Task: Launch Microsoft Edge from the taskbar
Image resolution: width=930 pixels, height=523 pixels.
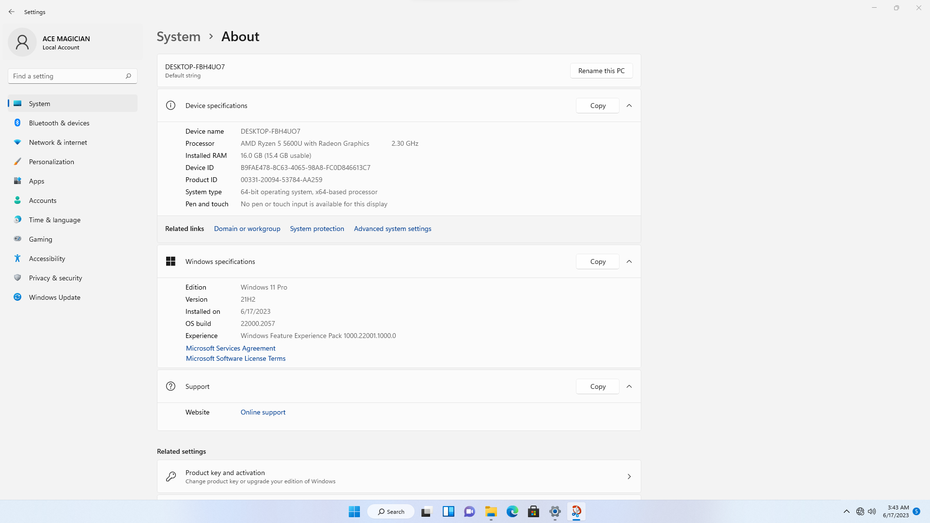Action: pyautogui.click(x=512, y=511)
